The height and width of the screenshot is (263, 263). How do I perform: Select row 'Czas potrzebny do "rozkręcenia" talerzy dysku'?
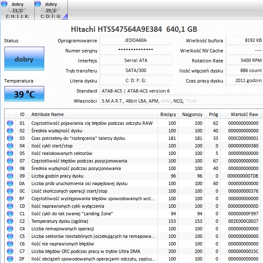tap(133, 138)
